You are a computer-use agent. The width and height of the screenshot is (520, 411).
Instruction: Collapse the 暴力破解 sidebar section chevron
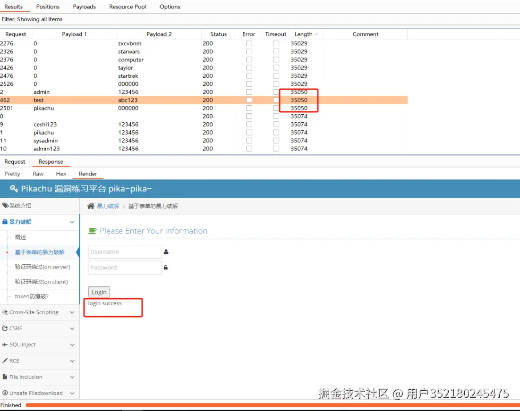point(72,222)
